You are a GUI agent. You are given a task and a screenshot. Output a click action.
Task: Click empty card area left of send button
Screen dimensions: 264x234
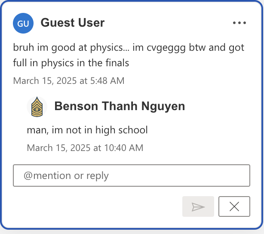pyautogui.click(x=98, y=206)
